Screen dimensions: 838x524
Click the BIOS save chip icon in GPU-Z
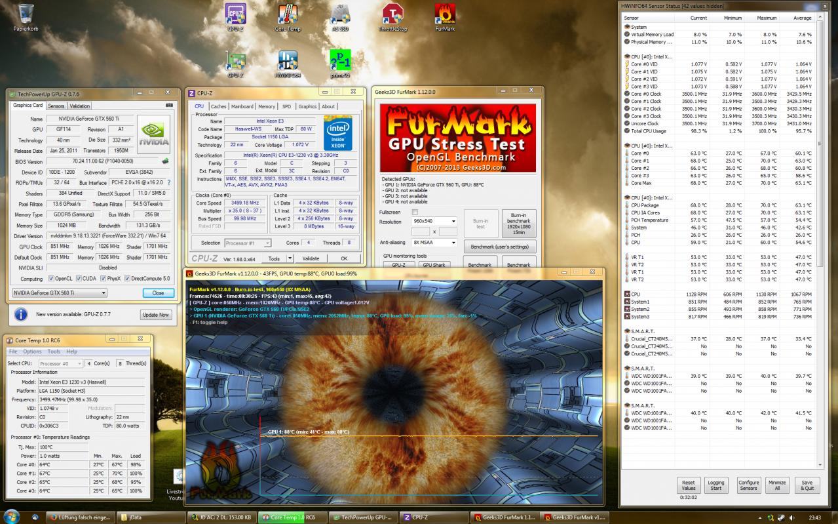[166, 161]
